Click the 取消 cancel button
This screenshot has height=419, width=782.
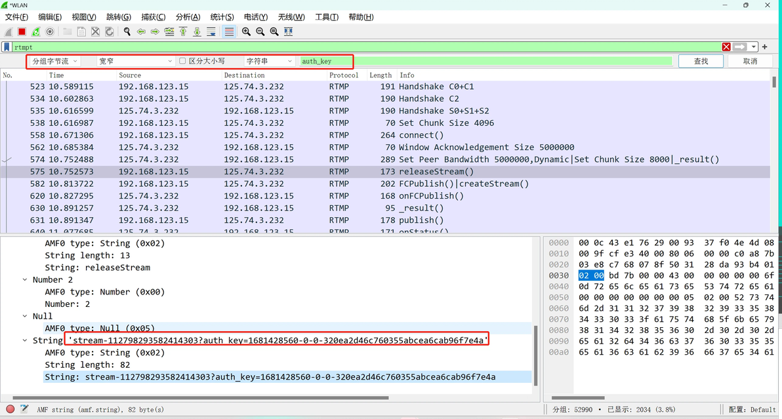(x=750, y=61)
